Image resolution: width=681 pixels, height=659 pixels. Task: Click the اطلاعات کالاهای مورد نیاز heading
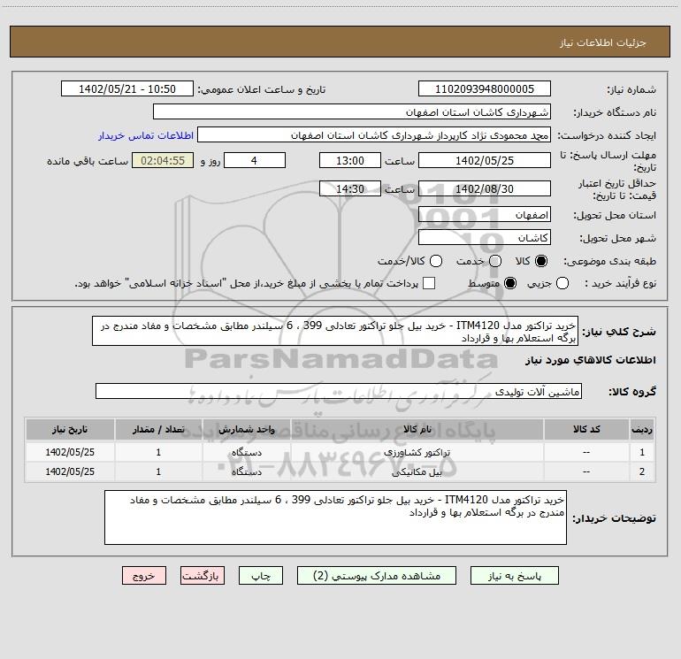pyautogui.click(x=591, y=360)
